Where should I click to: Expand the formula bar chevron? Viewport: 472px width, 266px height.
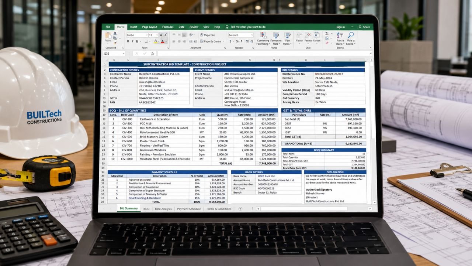coord(371,53)
